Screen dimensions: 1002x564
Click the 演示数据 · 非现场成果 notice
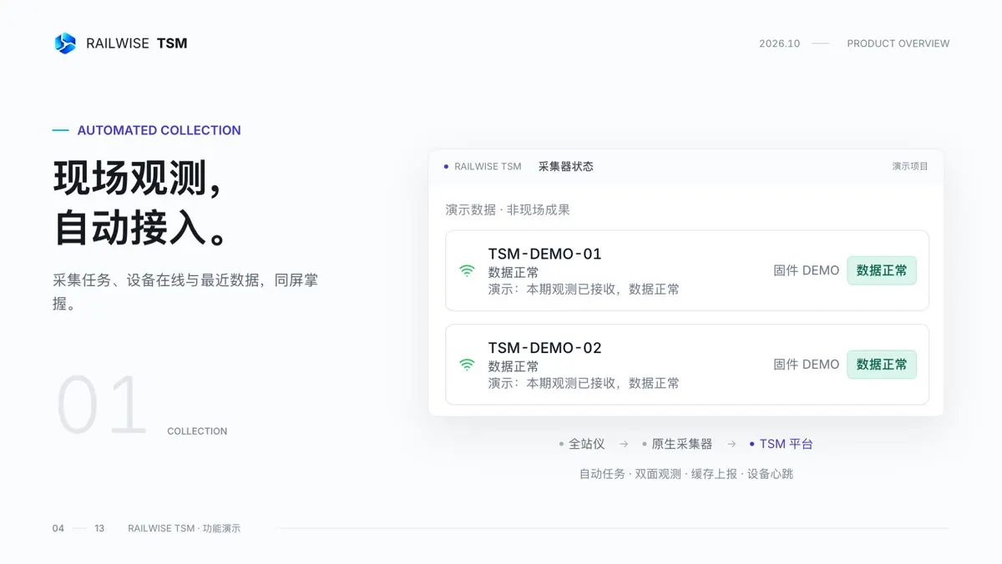(508, 209)
